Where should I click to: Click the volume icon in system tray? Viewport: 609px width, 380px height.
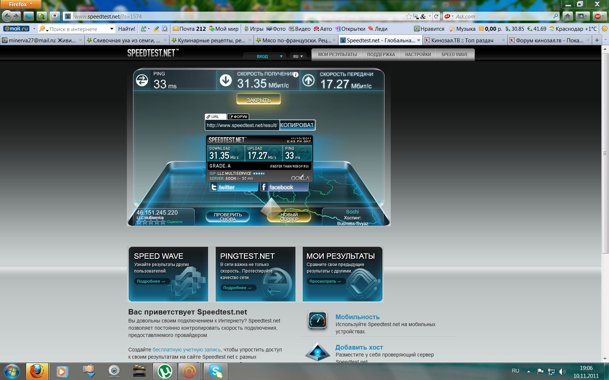(x=562, y=371)
